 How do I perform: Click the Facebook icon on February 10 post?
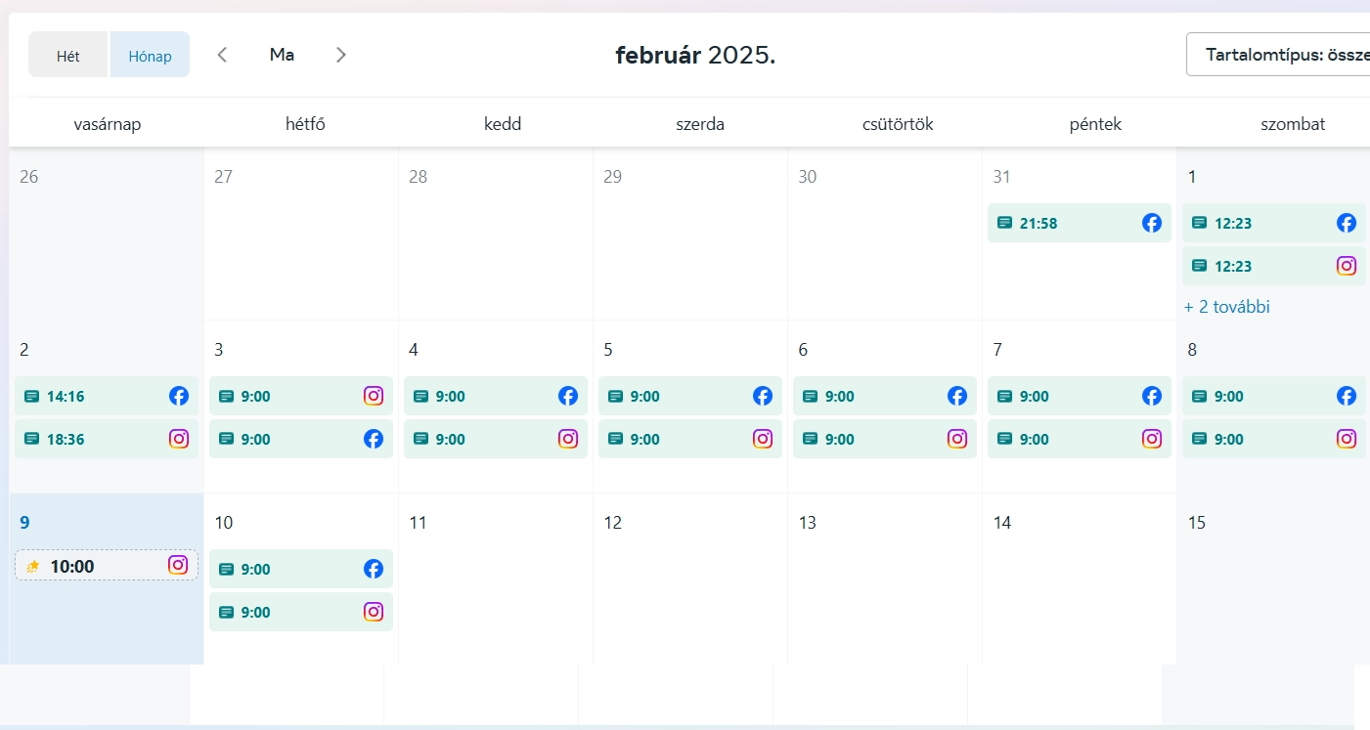tap(374, 569)
